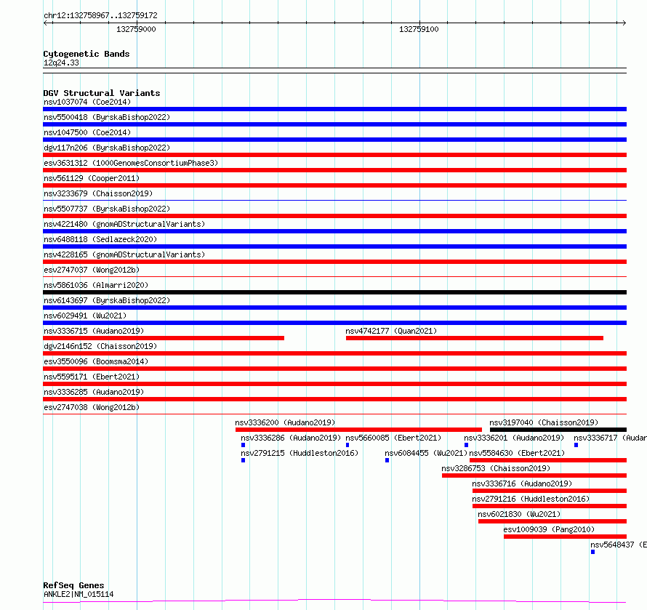Screen dimensions: 647x610
Task: Click nsv4228165 (gnomADStructuralVariants) label
Action: pyautogui.click(x=124, y=254)
